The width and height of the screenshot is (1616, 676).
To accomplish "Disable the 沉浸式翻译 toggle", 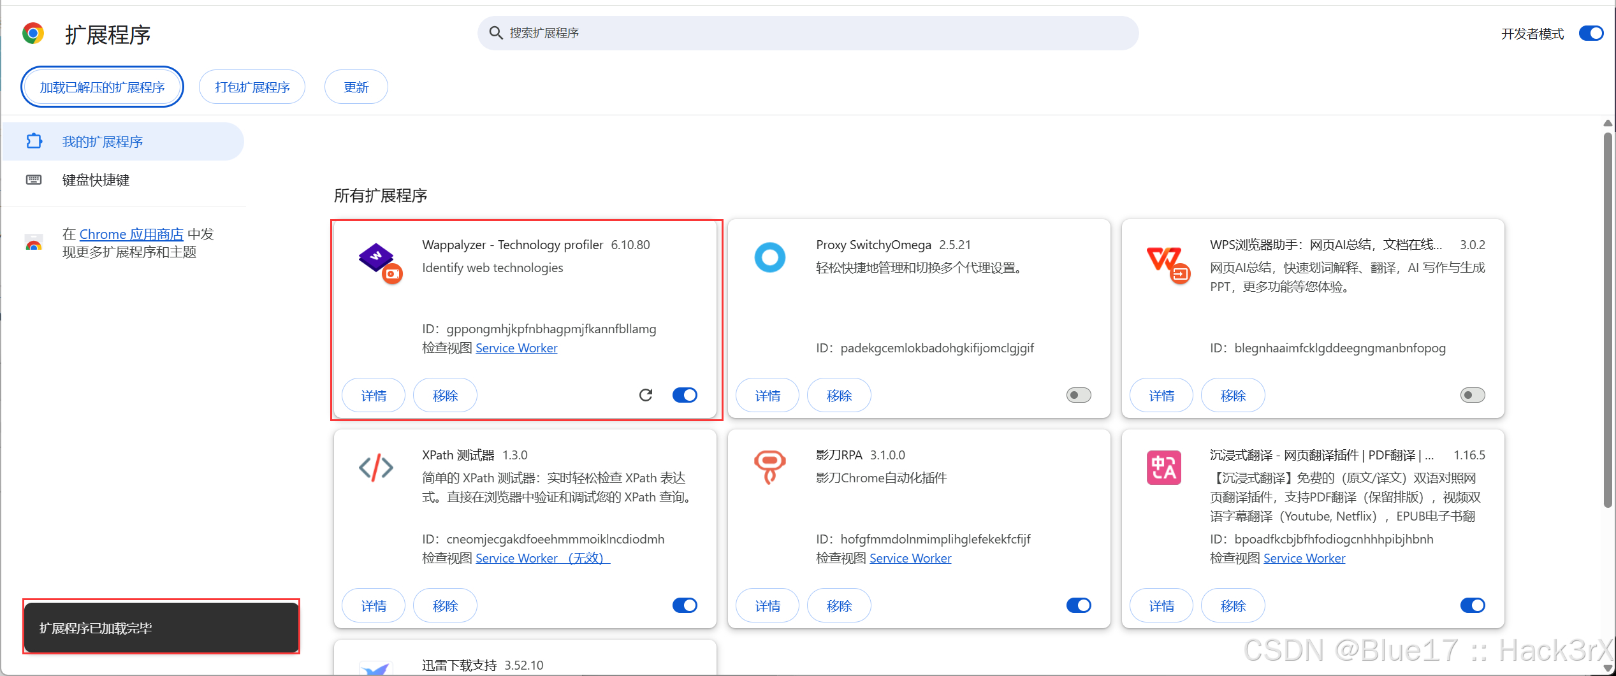I will click(x=1473, y=605).
